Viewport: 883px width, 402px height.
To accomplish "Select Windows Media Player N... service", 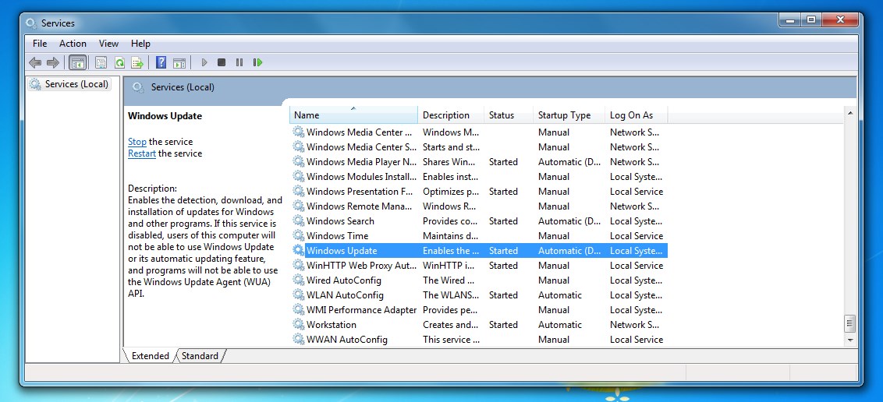I will [361, 162].
